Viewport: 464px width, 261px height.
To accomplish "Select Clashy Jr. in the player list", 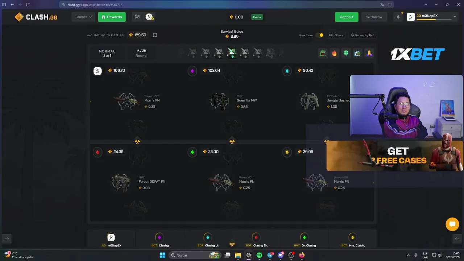I will tap(208, 240).
